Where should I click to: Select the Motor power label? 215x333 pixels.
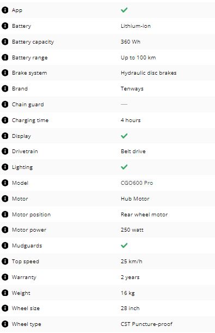[29, 230]
